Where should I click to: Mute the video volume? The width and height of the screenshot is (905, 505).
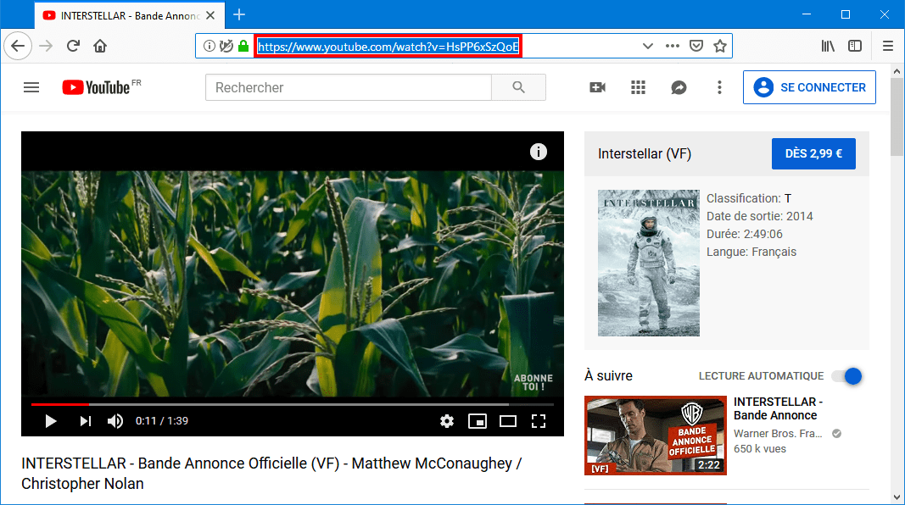click(115, 421)
